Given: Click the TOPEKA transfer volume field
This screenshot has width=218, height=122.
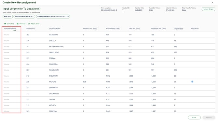Looking at the screenshot, I should click(x=11, y=58).
